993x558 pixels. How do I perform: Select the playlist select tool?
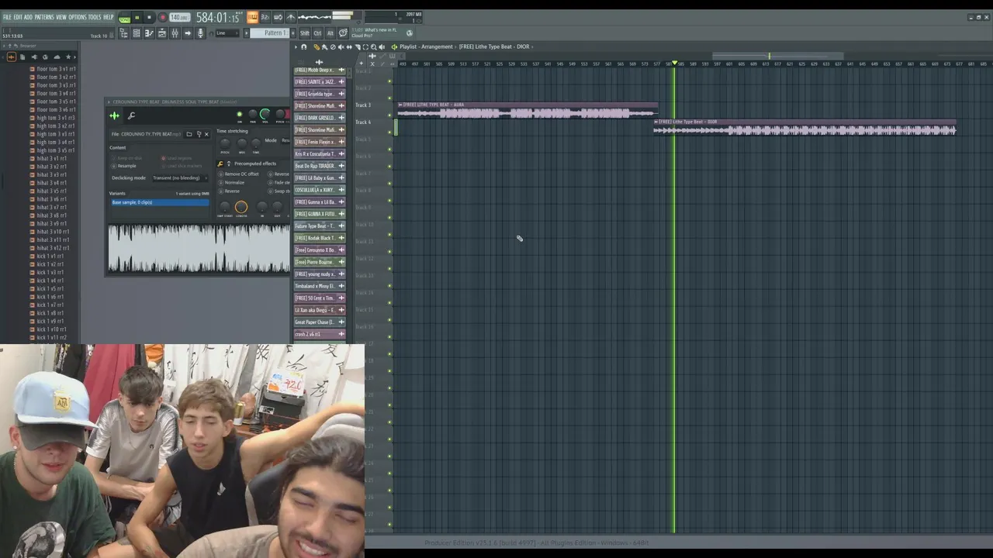pyautogui.click(x=365, y=46)
